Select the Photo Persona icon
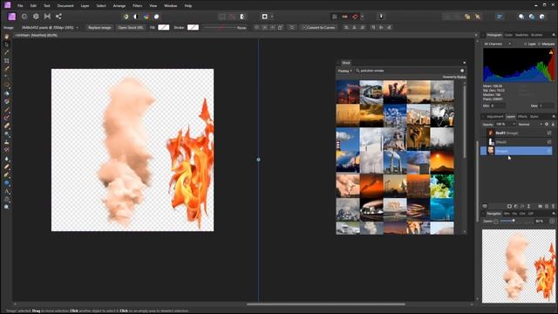 (x=11, y=17)
